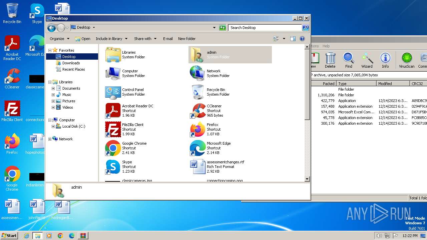Sort WinRAR list by Packed column

pos(324,84)
